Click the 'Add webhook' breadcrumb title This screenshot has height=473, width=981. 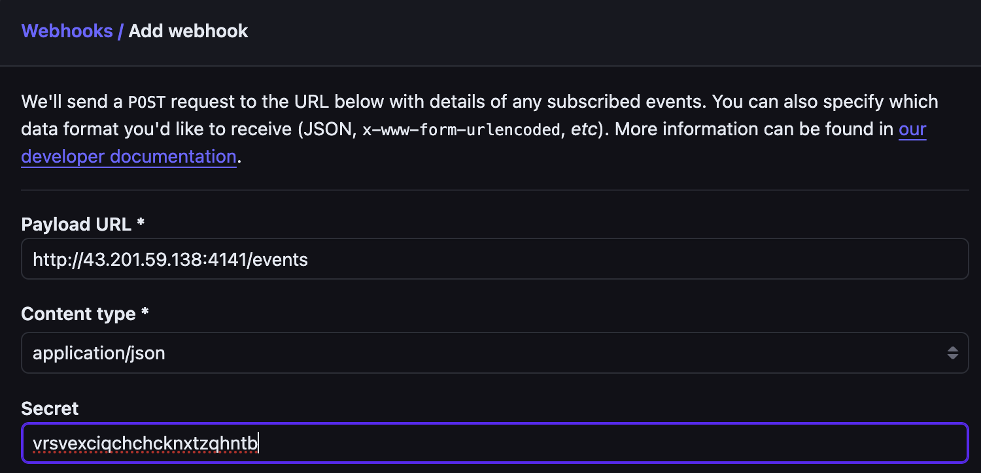[188, 31]
